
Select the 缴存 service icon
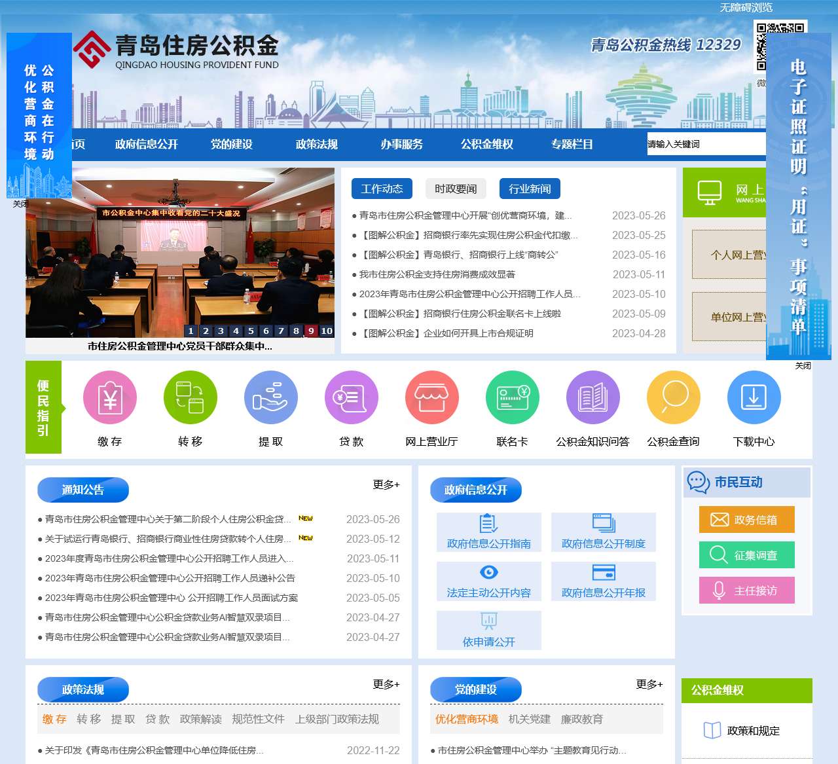109,397
